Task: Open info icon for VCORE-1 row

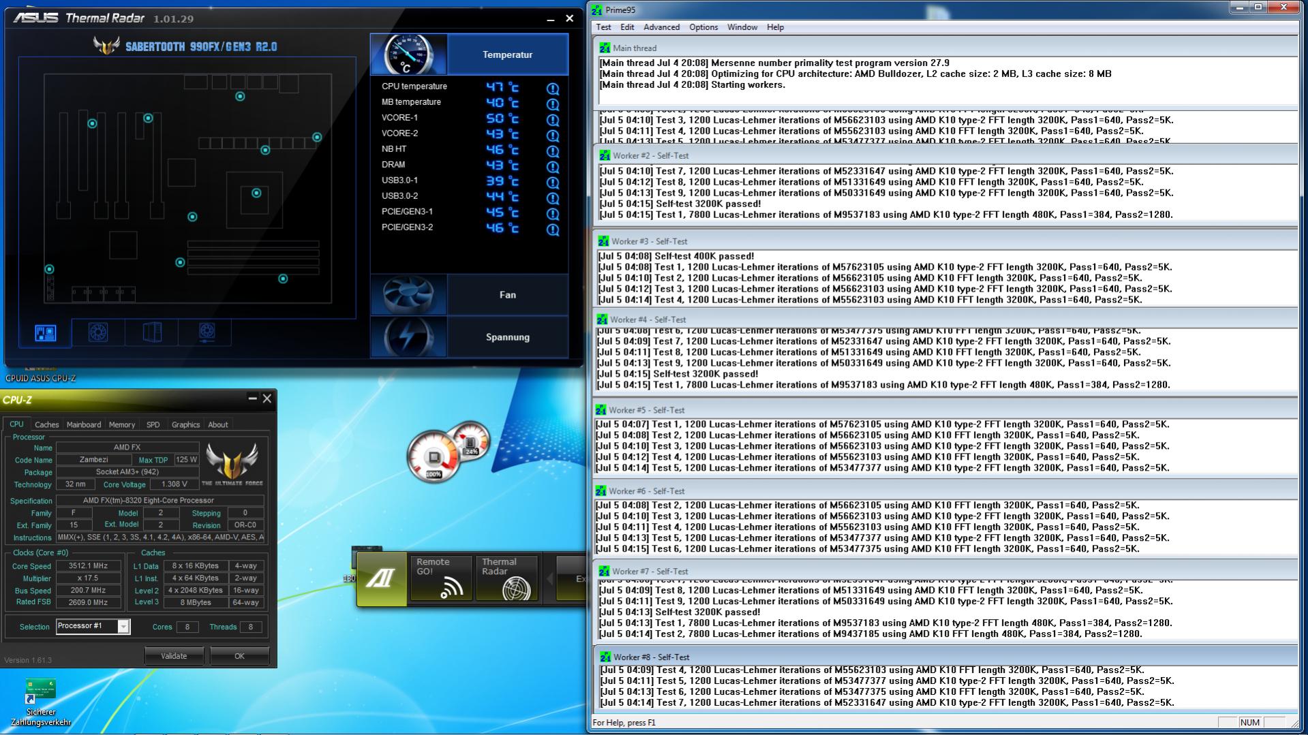Action: (x=553, y=120)
